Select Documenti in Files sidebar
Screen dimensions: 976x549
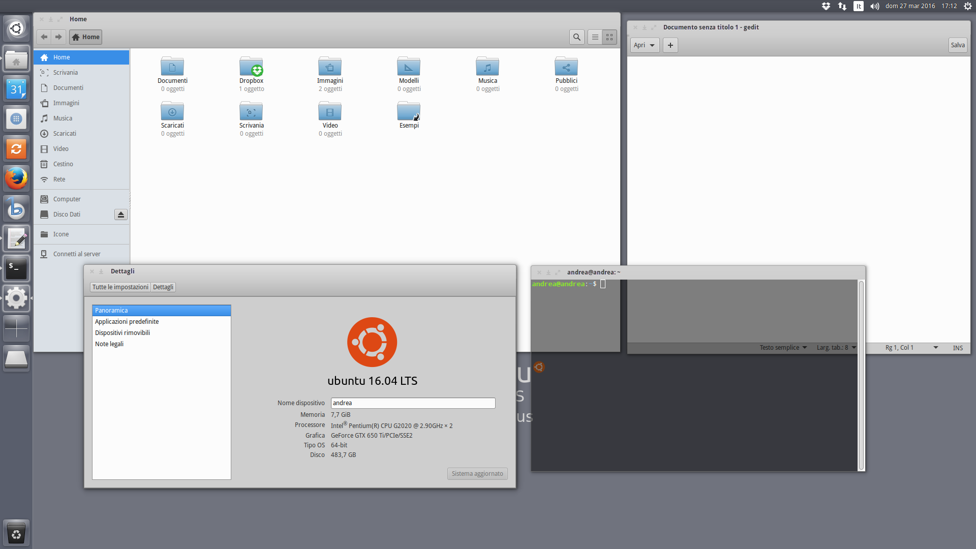tap(81, 88)
